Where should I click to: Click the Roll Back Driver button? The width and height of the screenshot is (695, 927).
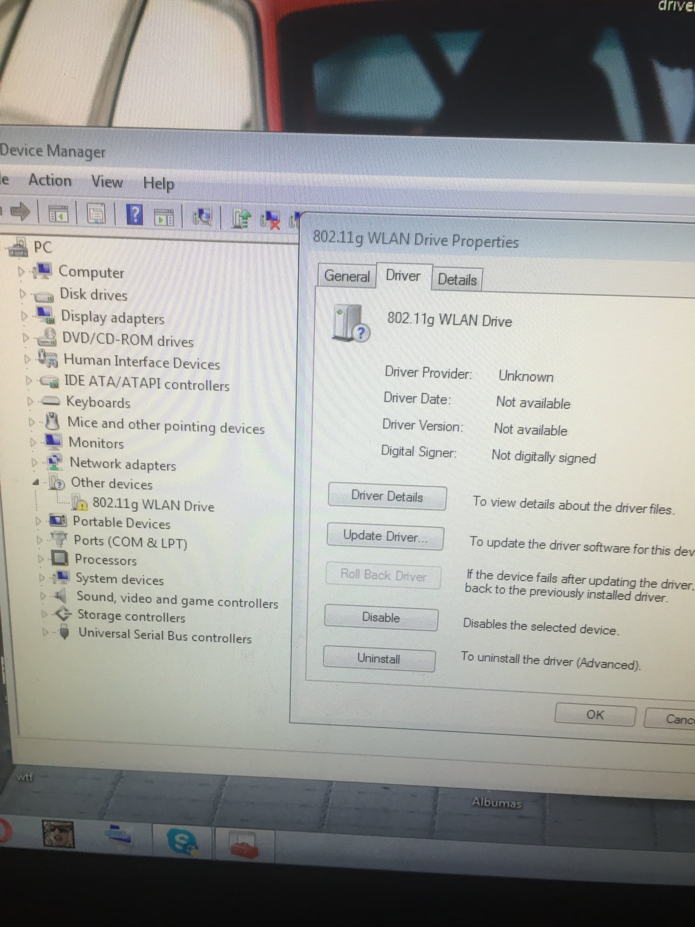pyautogui.click(x=383, y=575)
